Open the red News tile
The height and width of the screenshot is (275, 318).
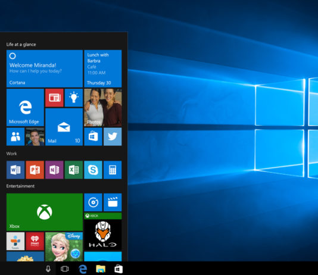pyautogui.click(x=54, y=98)
